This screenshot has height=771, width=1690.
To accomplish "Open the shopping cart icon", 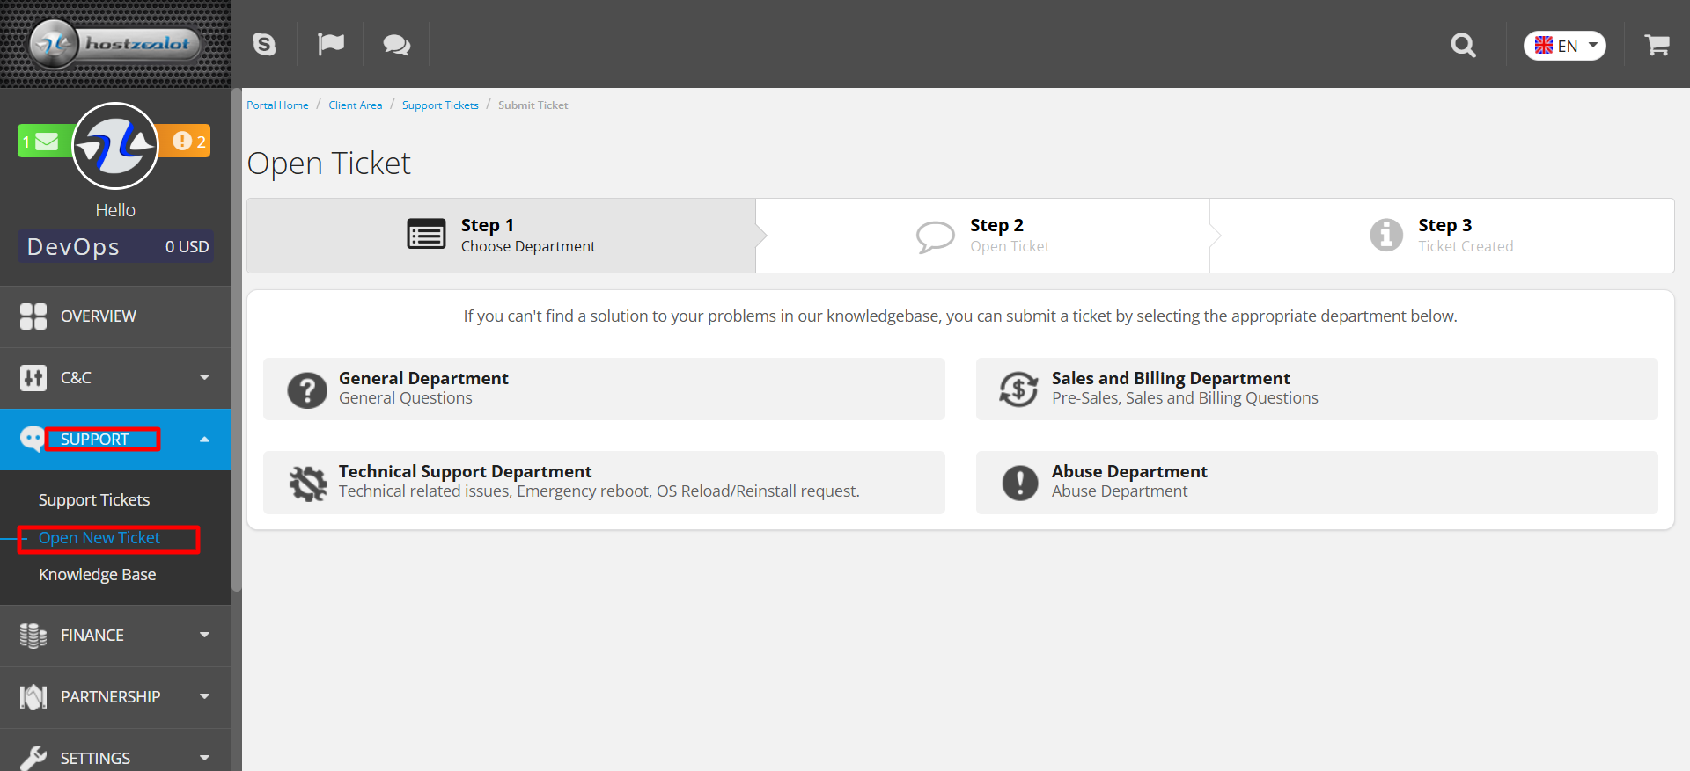I will coord(1657,45).
